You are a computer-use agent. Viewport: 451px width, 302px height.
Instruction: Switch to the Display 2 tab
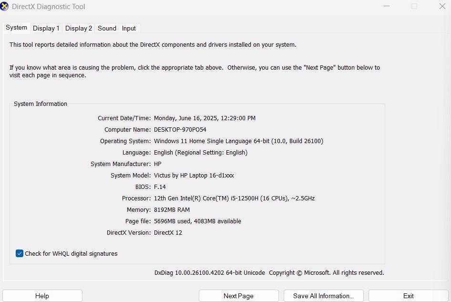tap(78, 28)
